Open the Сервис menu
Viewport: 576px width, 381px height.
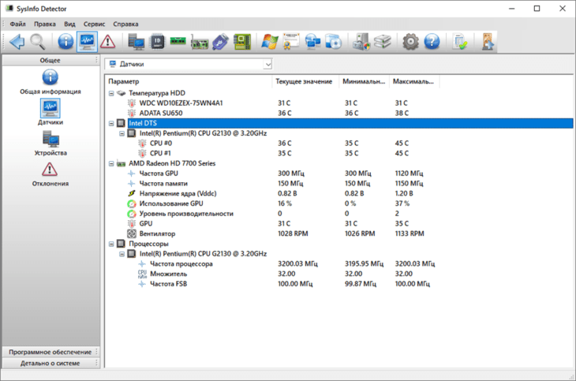94,24
